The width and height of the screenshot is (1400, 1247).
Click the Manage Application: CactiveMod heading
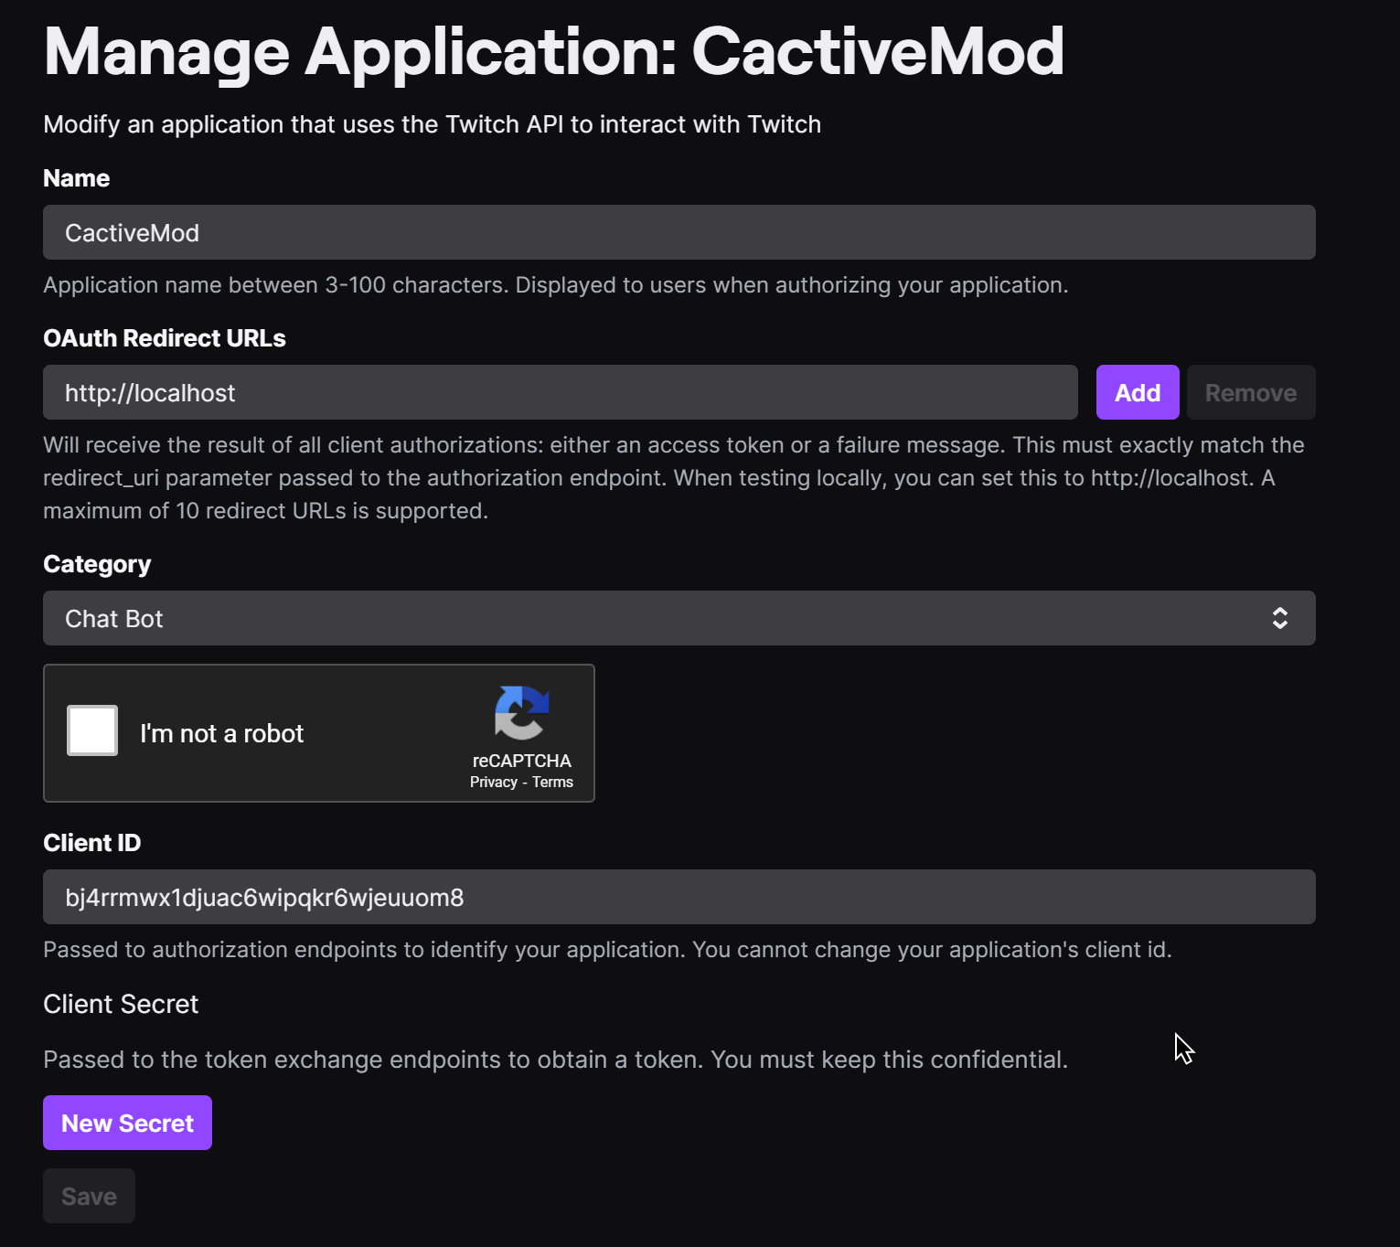coord(553,52)
